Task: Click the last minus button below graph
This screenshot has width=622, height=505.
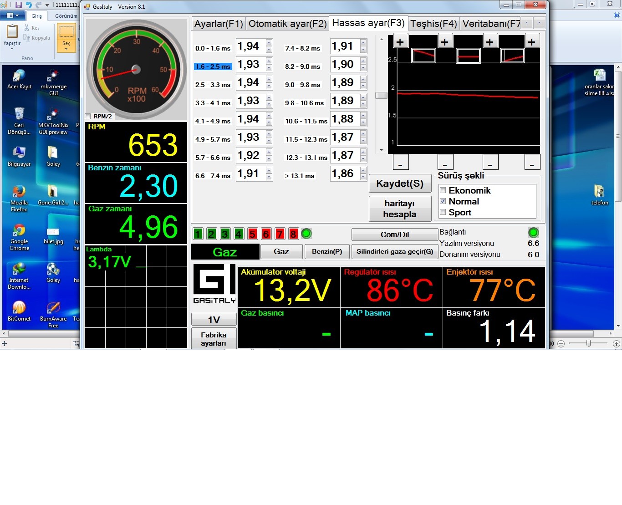Action: pyautogui.click(x=532, y=163)
